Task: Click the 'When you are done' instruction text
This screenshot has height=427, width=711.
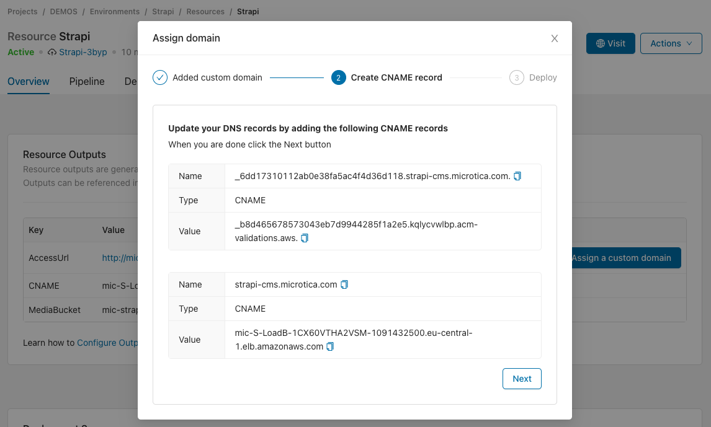Action: point(249,144)
